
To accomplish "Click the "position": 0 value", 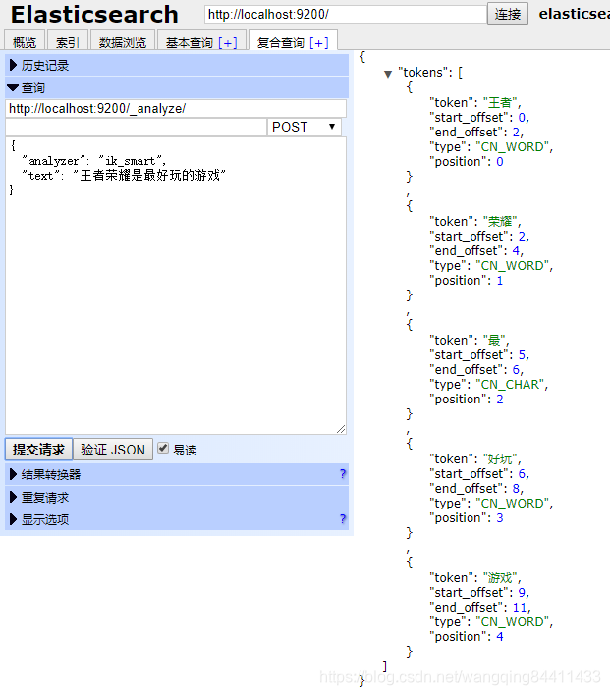I will coord(500,162).
